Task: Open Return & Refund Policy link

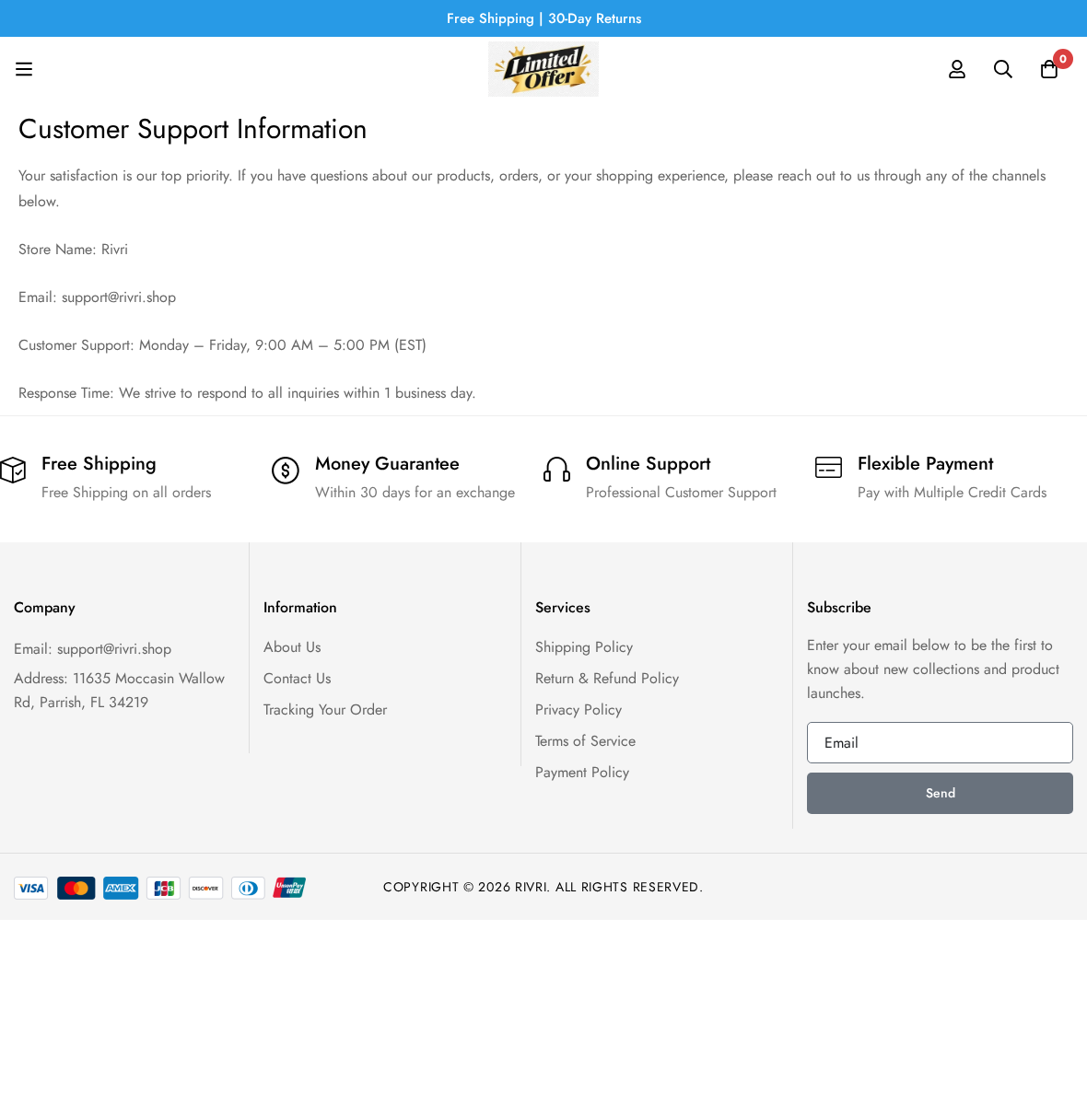Action: point(607,679)
